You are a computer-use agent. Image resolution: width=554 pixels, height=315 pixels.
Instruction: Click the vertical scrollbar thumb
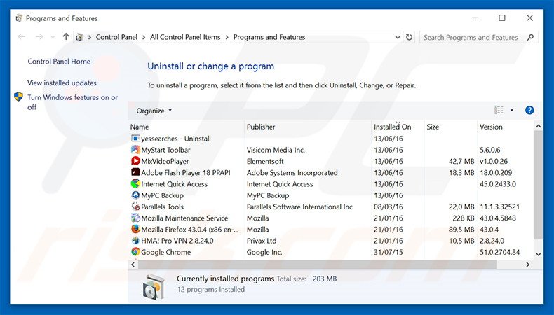538,185
